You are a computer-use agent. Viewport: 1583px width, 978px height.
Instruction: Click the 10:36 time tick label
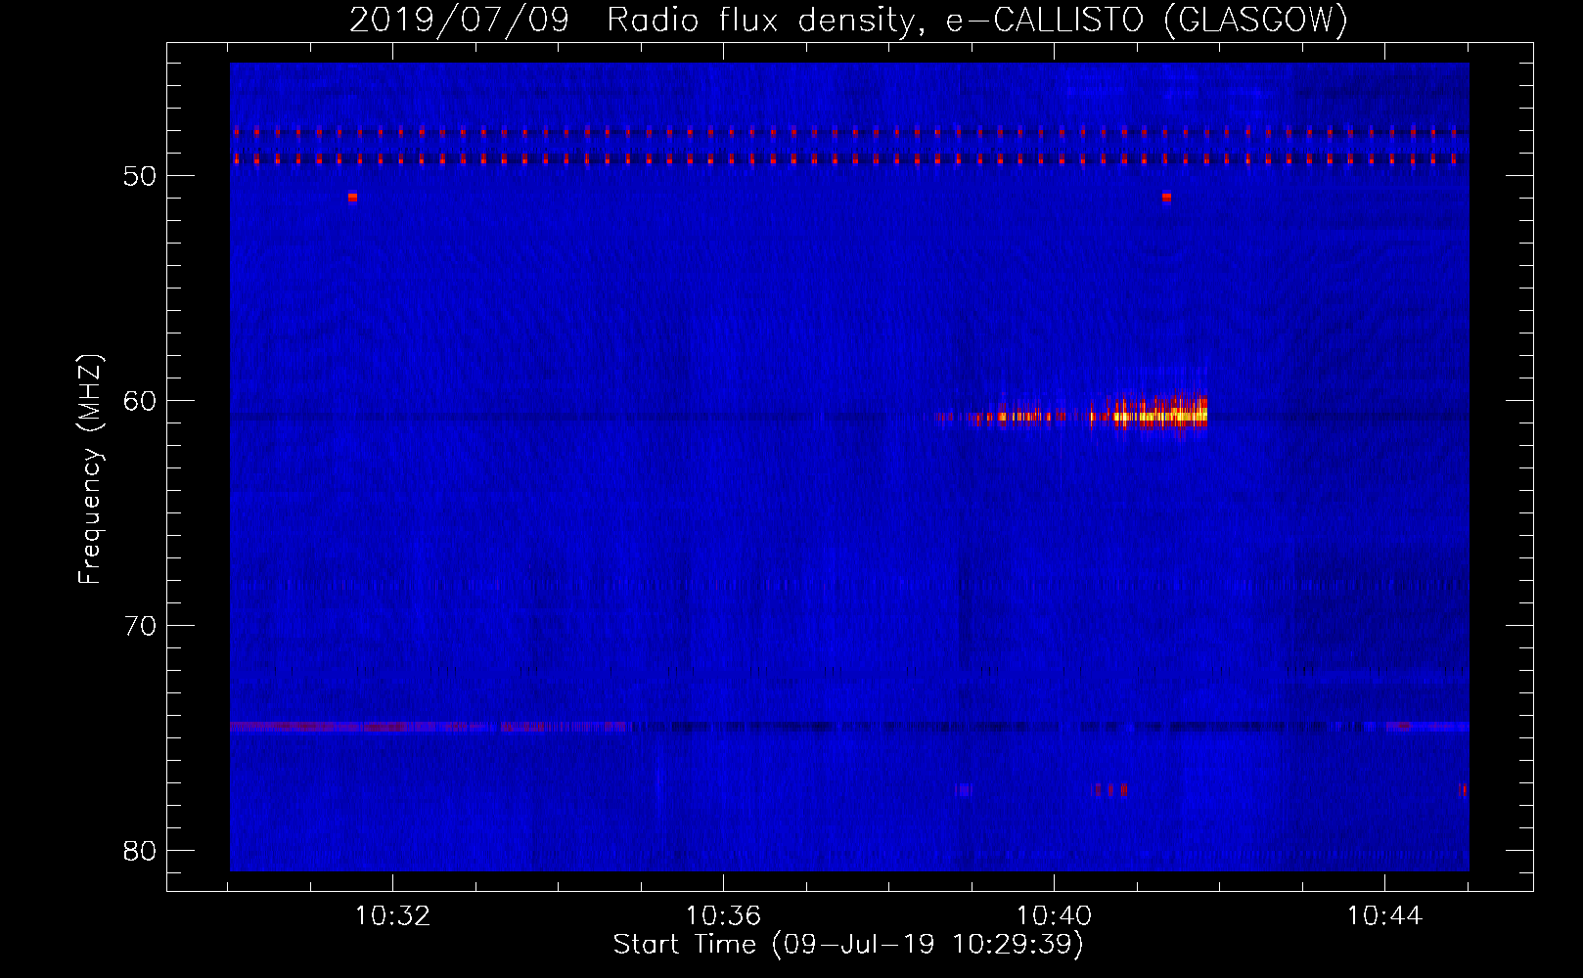pos(723,916)
